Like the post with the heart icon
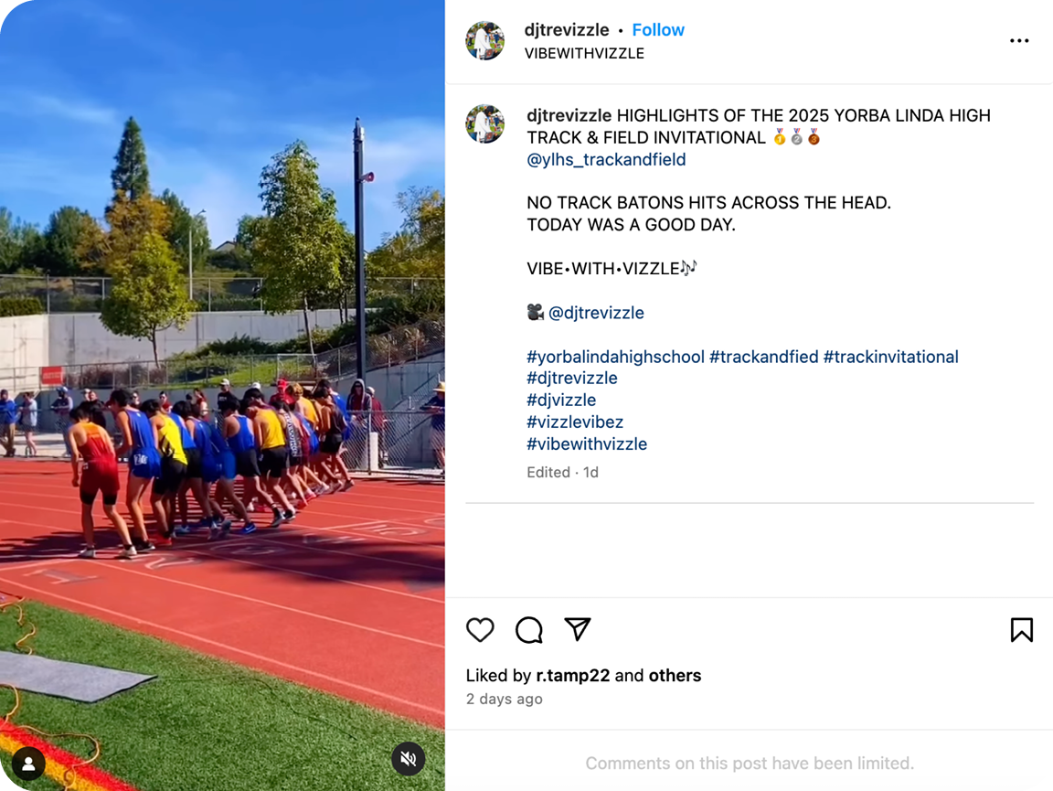This screenshot has height=791, width=1053. (480, 630)
